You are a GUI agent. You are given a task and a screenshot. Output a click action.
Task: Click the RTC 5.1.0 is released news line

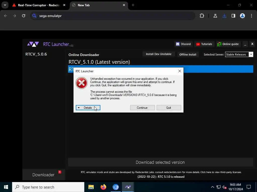pos(161,177)
